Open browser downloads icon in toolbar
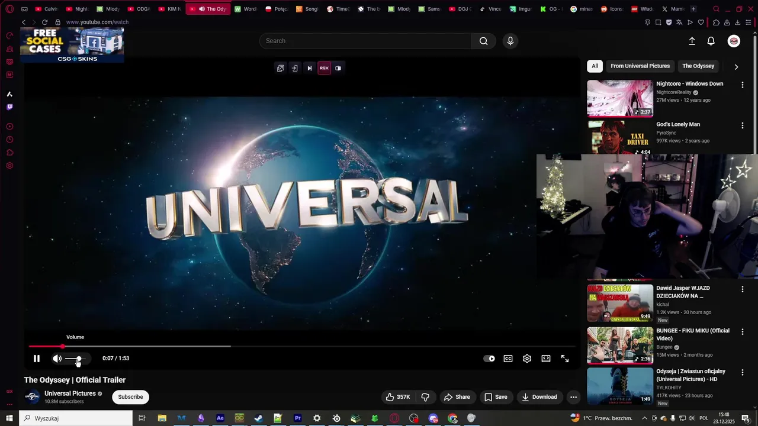The height and width of the screenshot is (426, 758). point(737,22)
